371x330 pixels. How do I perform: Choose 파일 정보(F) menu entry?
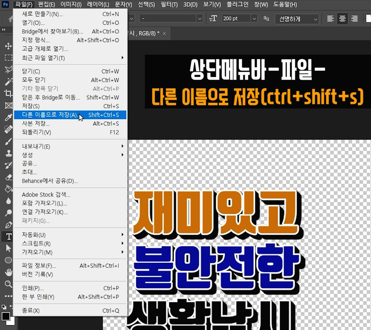(70, 266)
